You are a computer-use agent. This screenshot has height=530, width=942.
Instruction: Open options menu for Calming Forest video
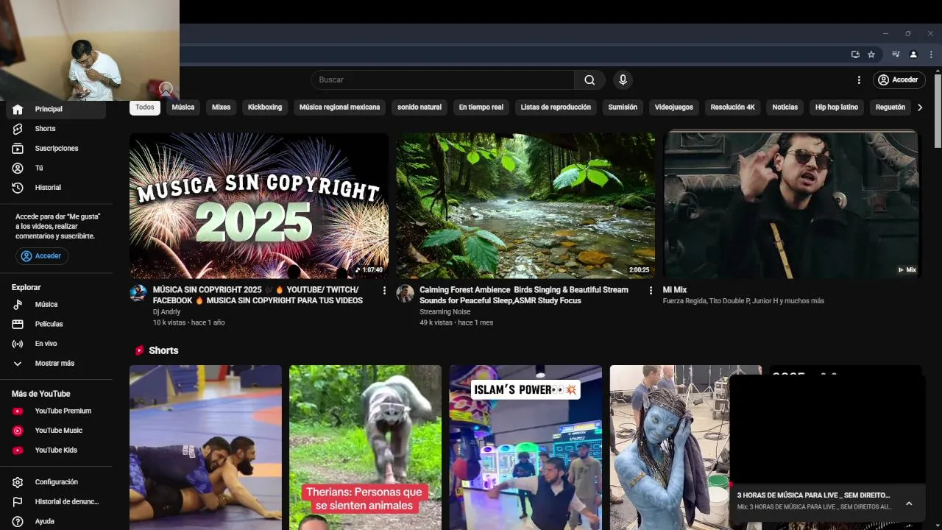[651, 291]
